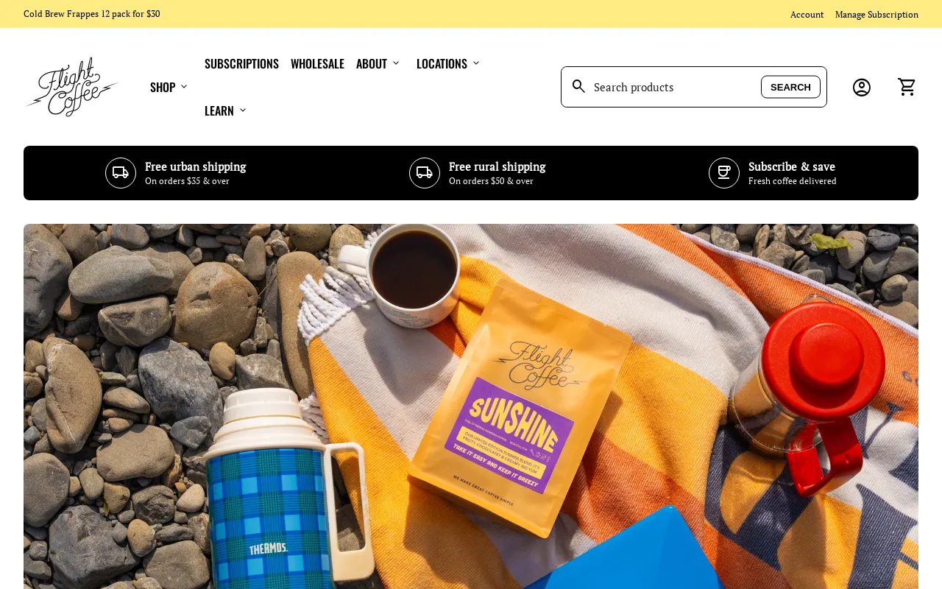Click the SEARCH button
The width and height of the screenshot is (942, 589).
coord(790,87)
